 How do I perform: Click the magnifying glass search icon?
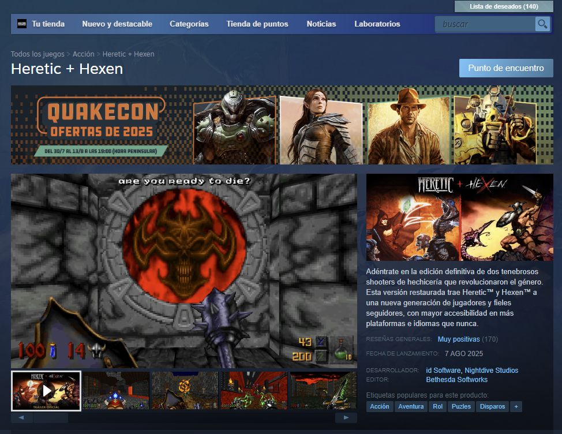point(542,24)
